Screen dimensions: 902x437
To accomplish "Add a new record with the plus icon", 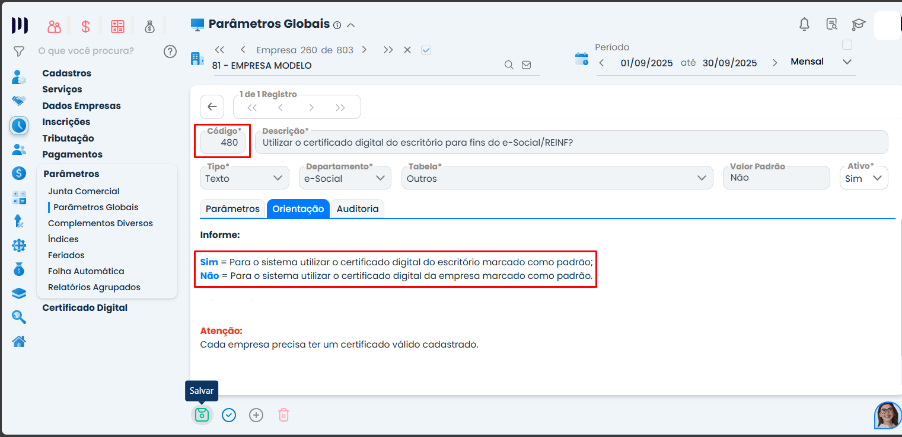I will 256,415.
